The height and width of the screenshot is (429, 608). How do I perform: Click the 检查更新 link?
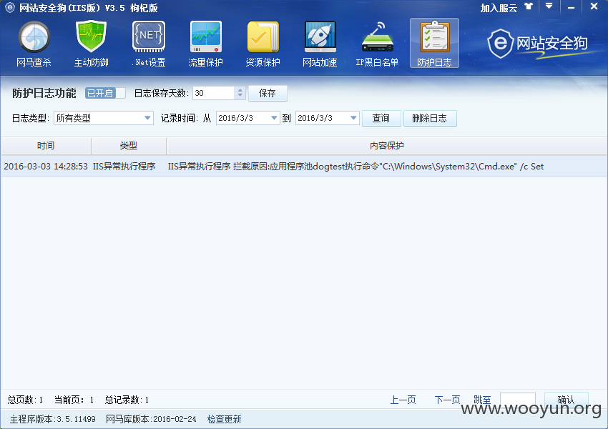tap(224, 419)
